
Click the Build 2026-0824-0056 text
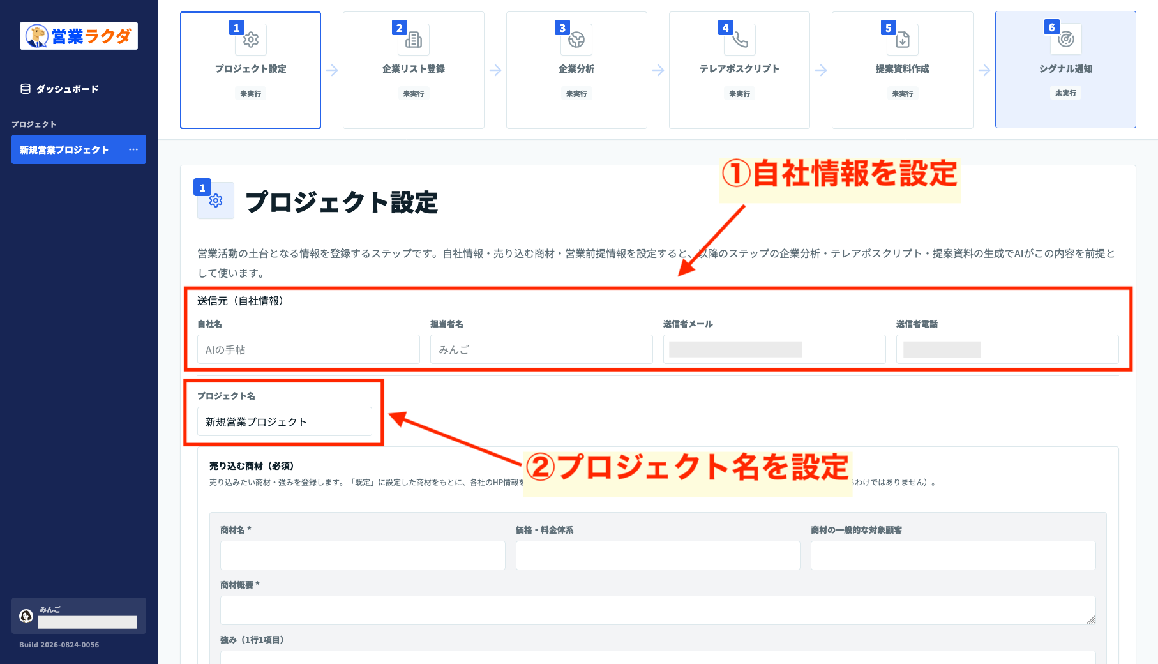point(59,645)
